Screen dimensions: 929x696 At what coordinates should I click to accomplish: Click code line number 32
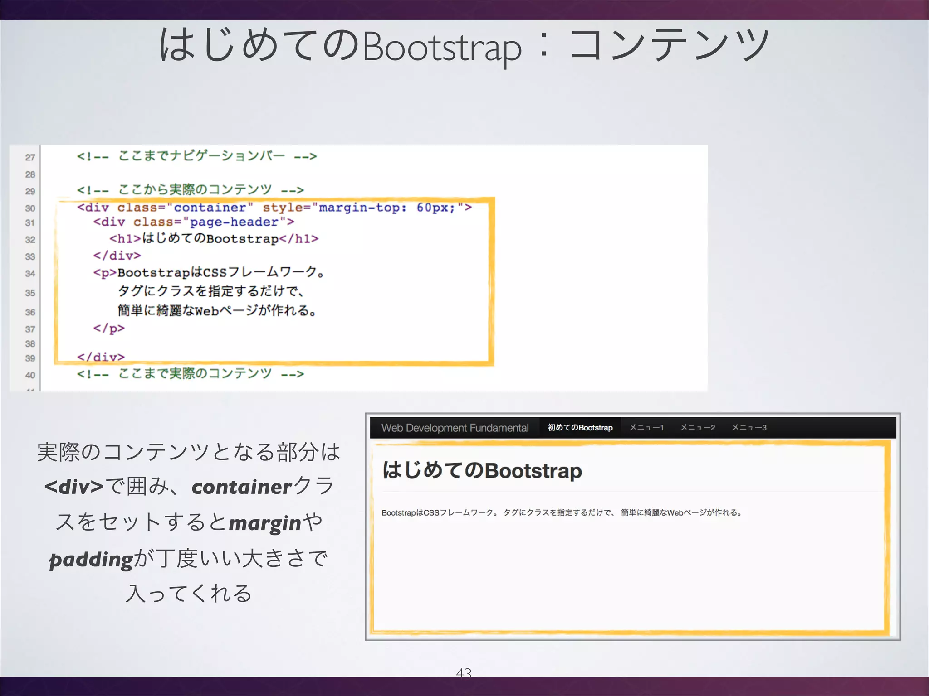click(30, 240)
